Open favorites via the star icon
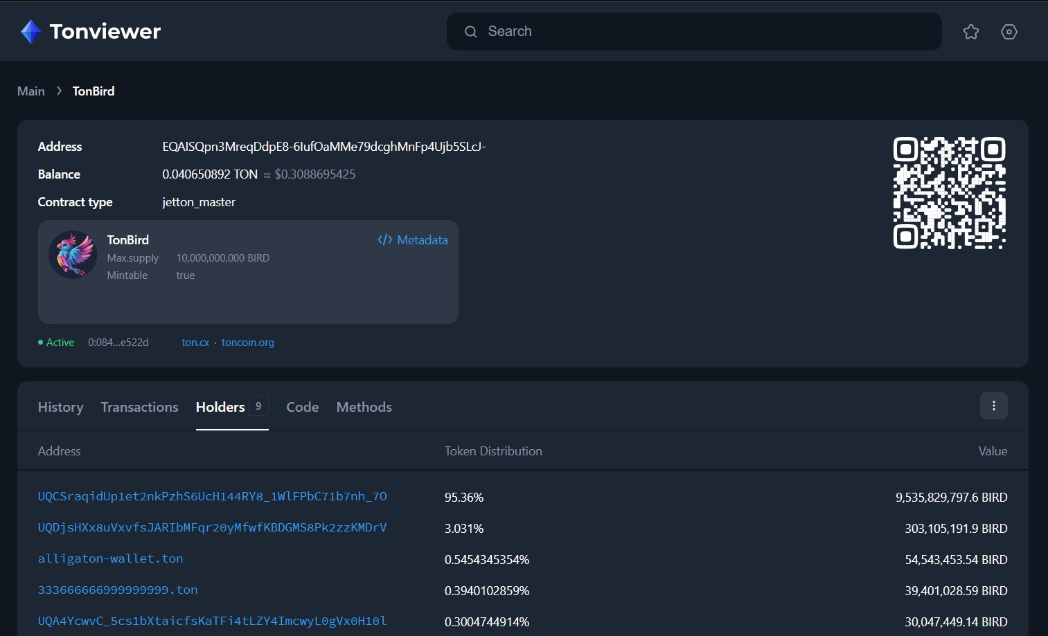The width and height of the screenshot is (1048, 636). click(971, 32)
